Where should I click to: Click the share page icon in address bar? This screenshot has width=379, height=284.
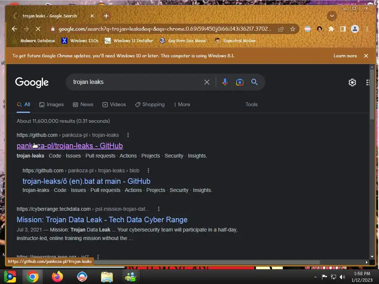(x=281, y=29)
